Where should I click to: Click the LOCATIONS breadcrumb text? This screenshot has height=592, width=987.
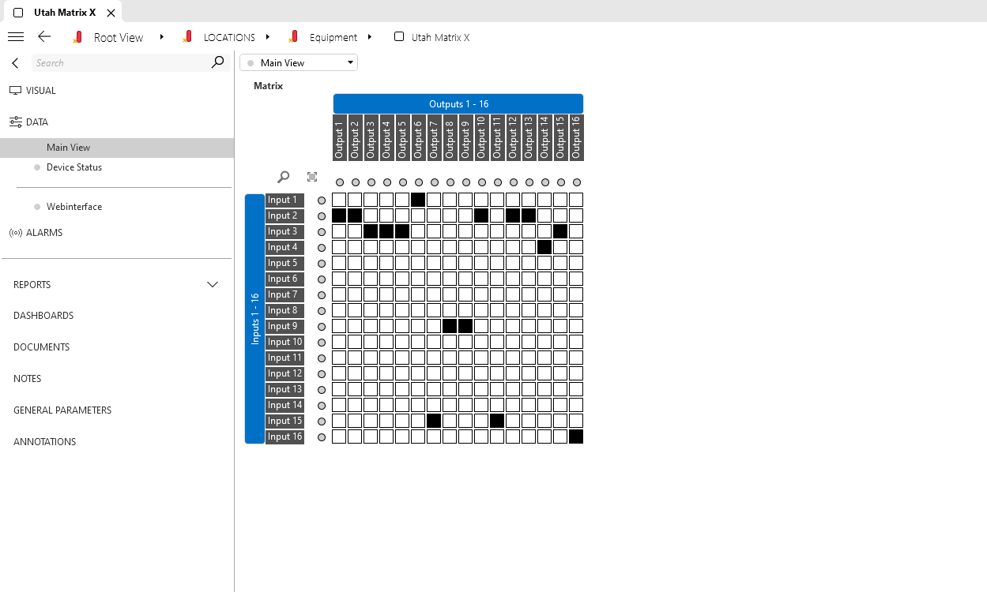(229, 37)
